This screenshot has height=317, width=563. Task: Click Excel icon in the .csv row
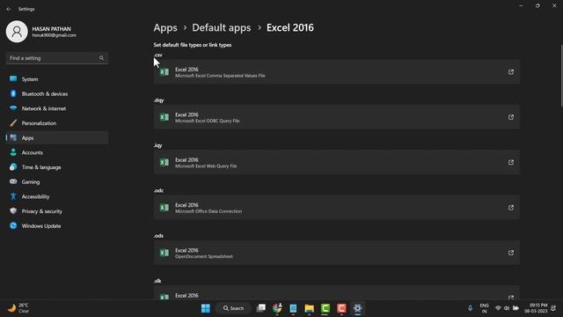tap(165, 72)
